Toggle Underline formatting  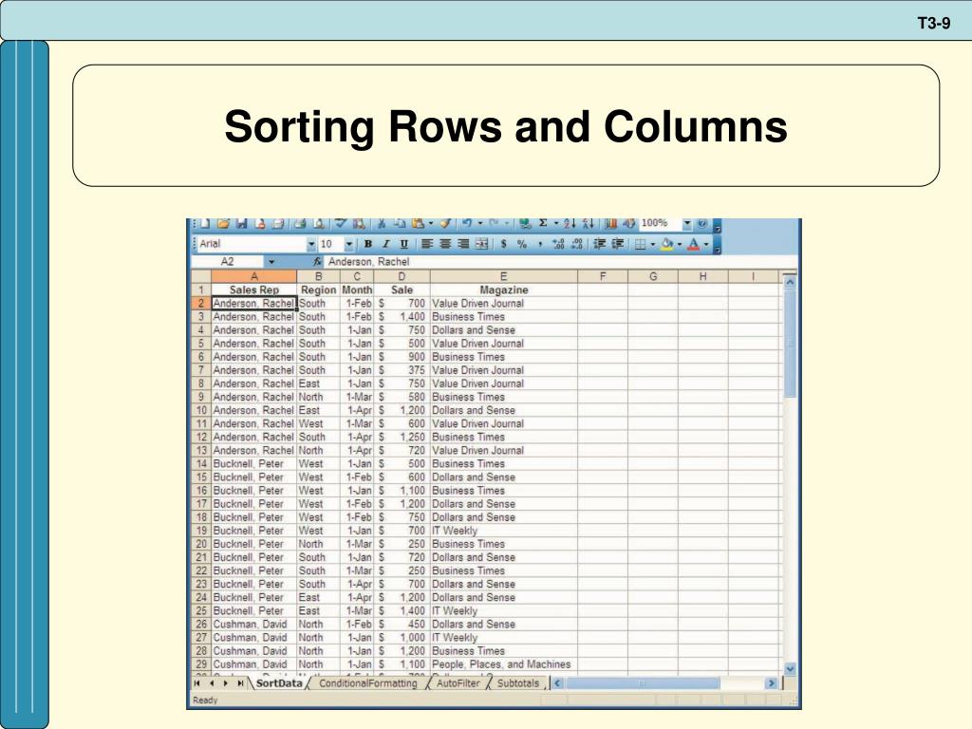point(403,244)
